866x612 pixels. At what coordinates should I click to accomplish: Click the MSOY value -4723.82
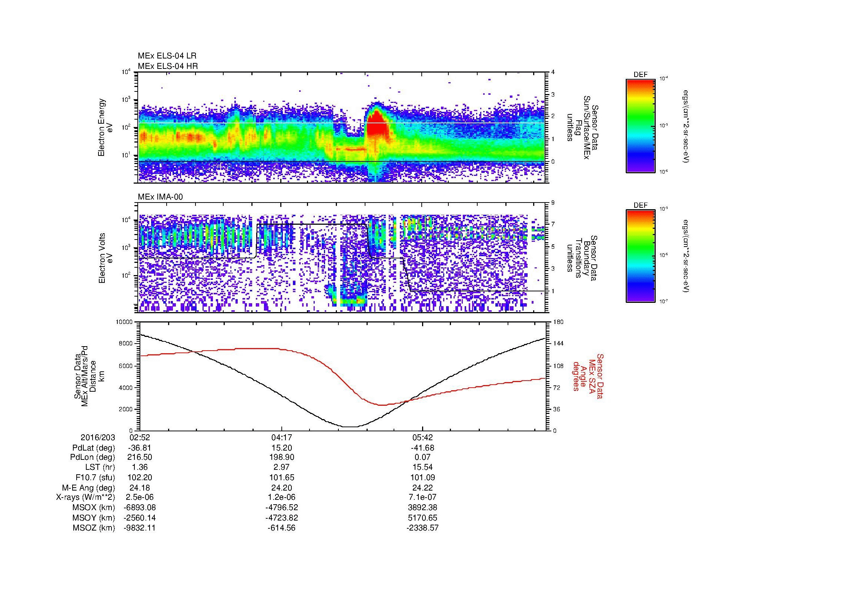tap(282, 518)
